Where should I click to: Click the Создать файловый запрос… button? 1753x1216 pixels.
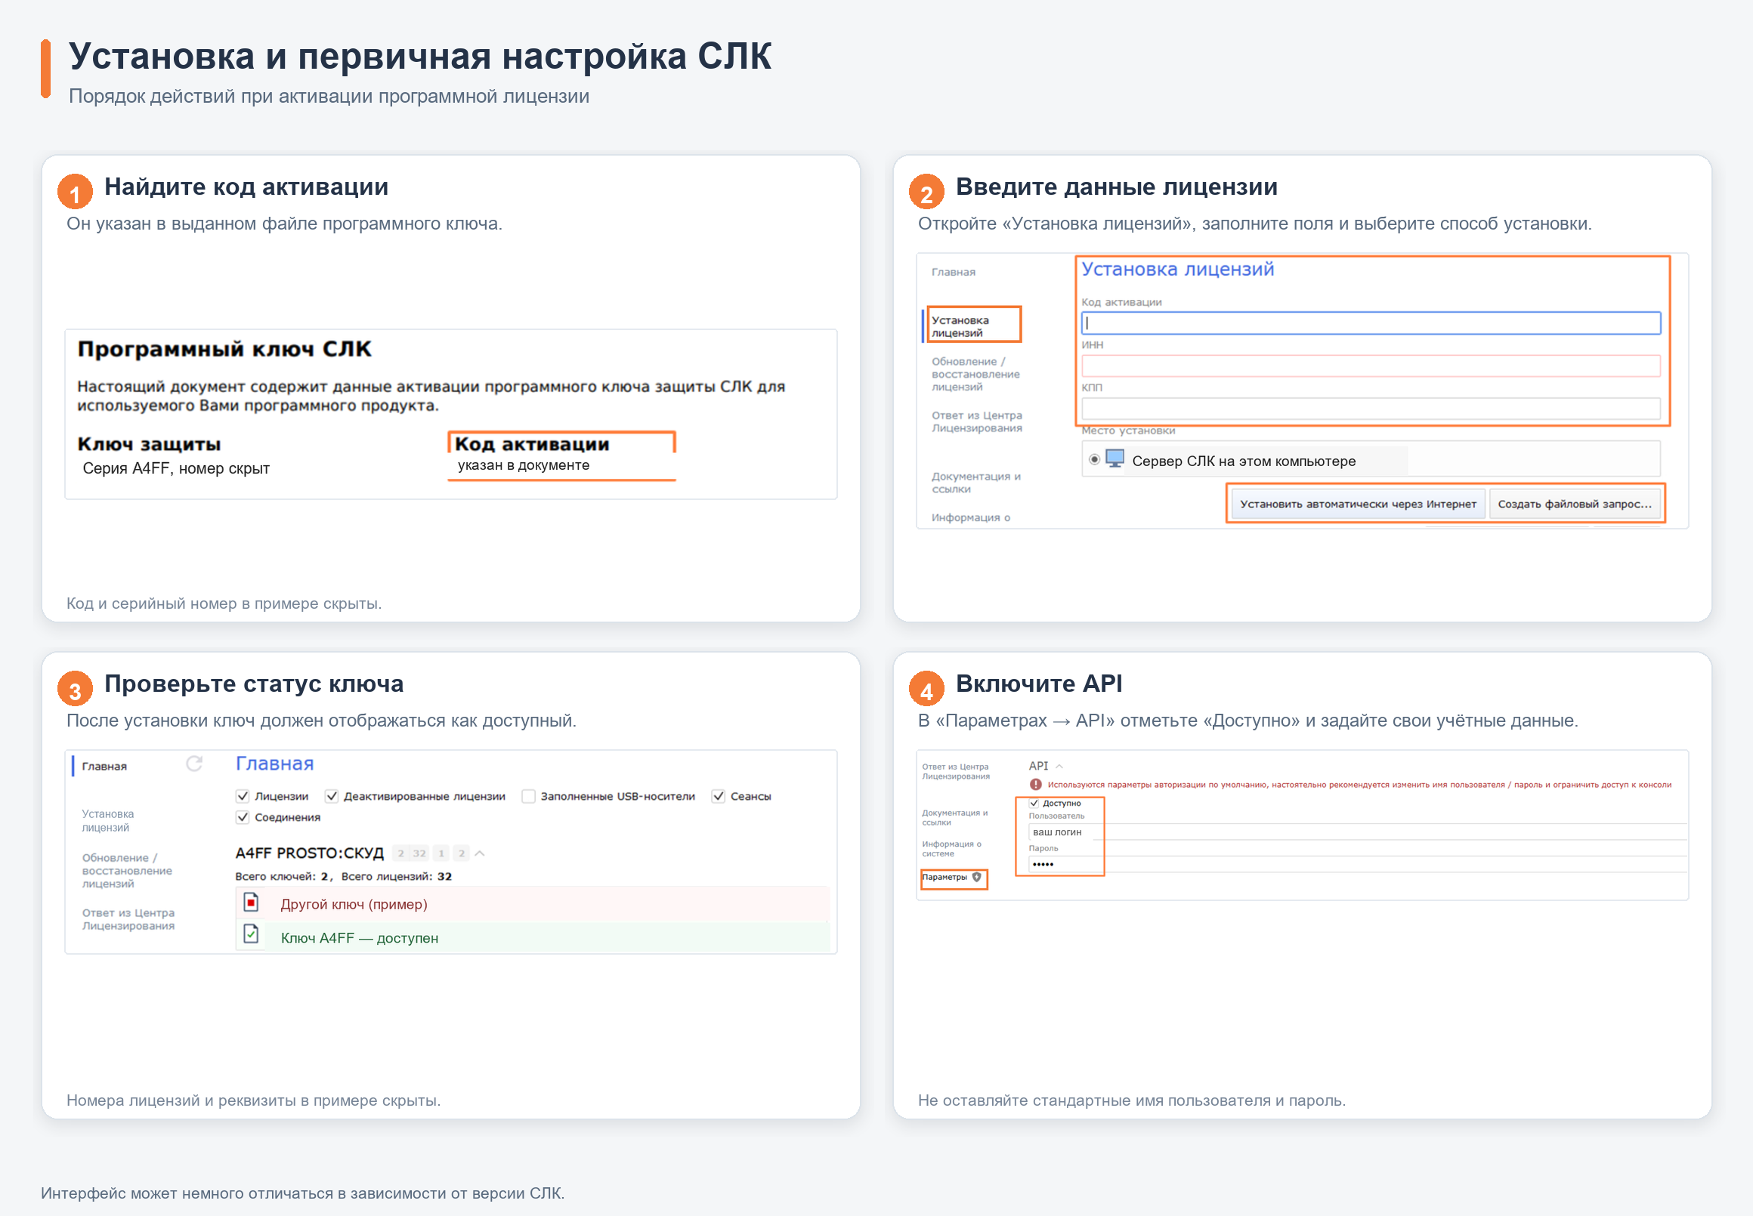click(1575, 504)
